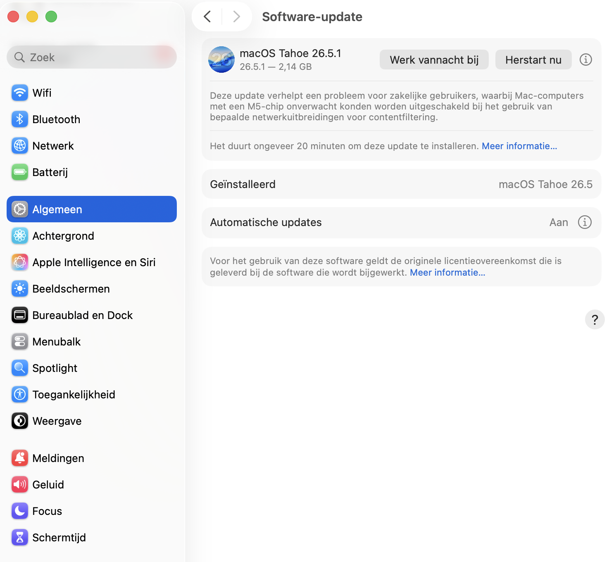Click the Apple Intelligence en Siri icon

pos(20,262)
